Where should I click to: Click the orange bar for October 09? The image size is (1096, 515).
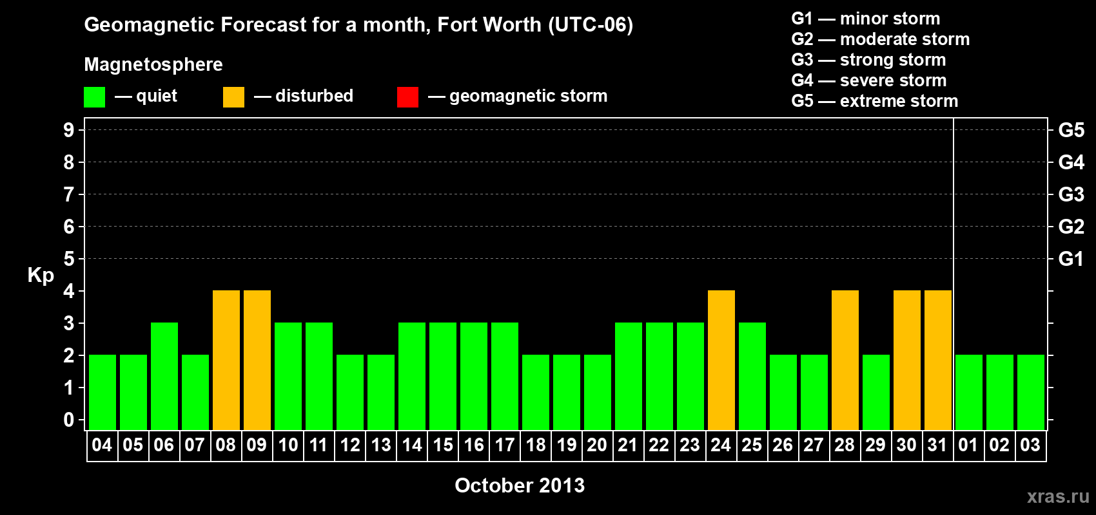point(257,360)
